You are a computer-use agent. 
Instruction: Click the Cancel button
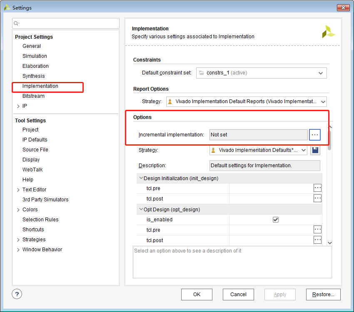[238, 295]
